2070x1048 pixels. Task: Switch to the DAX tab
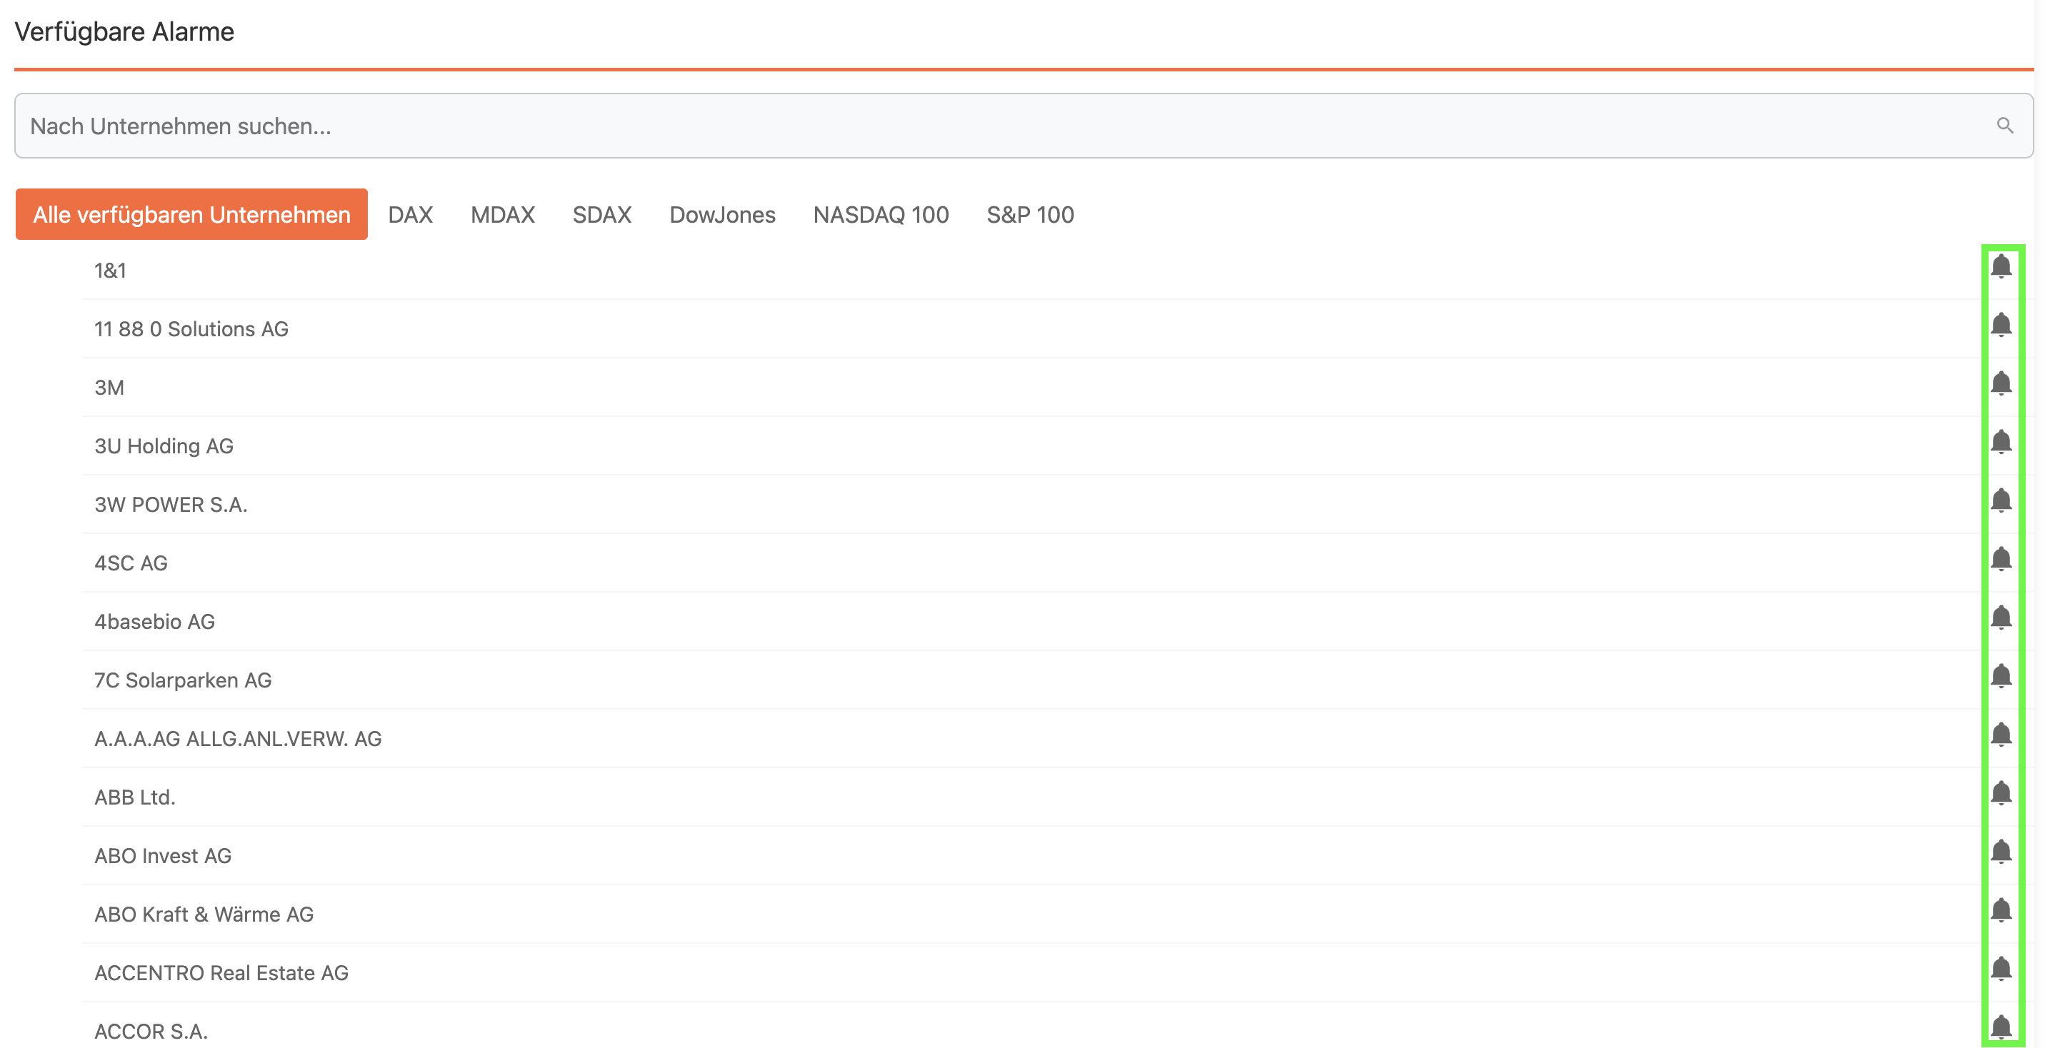click(410, 214)
